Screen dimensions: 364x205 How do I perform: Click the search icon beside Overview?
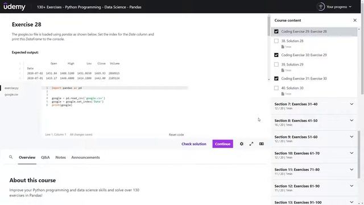(11, 157)
